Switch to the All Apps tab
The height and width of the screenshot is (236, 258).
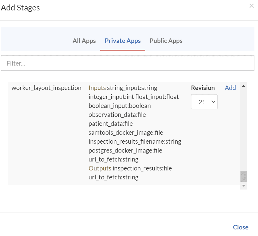click(x=84, y=41)
